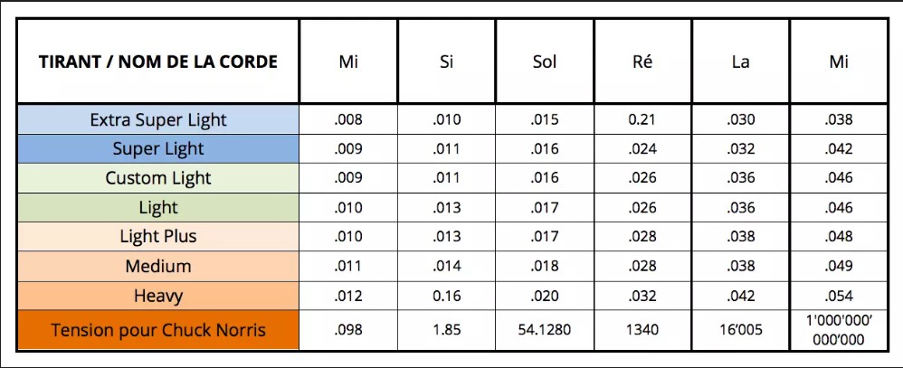
Task: Click the 0.21 cell in Extra Super Light row
Action: (642, 119)
